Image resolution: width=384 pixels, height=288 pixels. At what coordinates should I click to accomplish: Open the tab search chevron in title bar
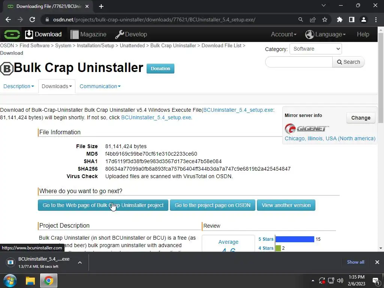[x=324, y=5]
